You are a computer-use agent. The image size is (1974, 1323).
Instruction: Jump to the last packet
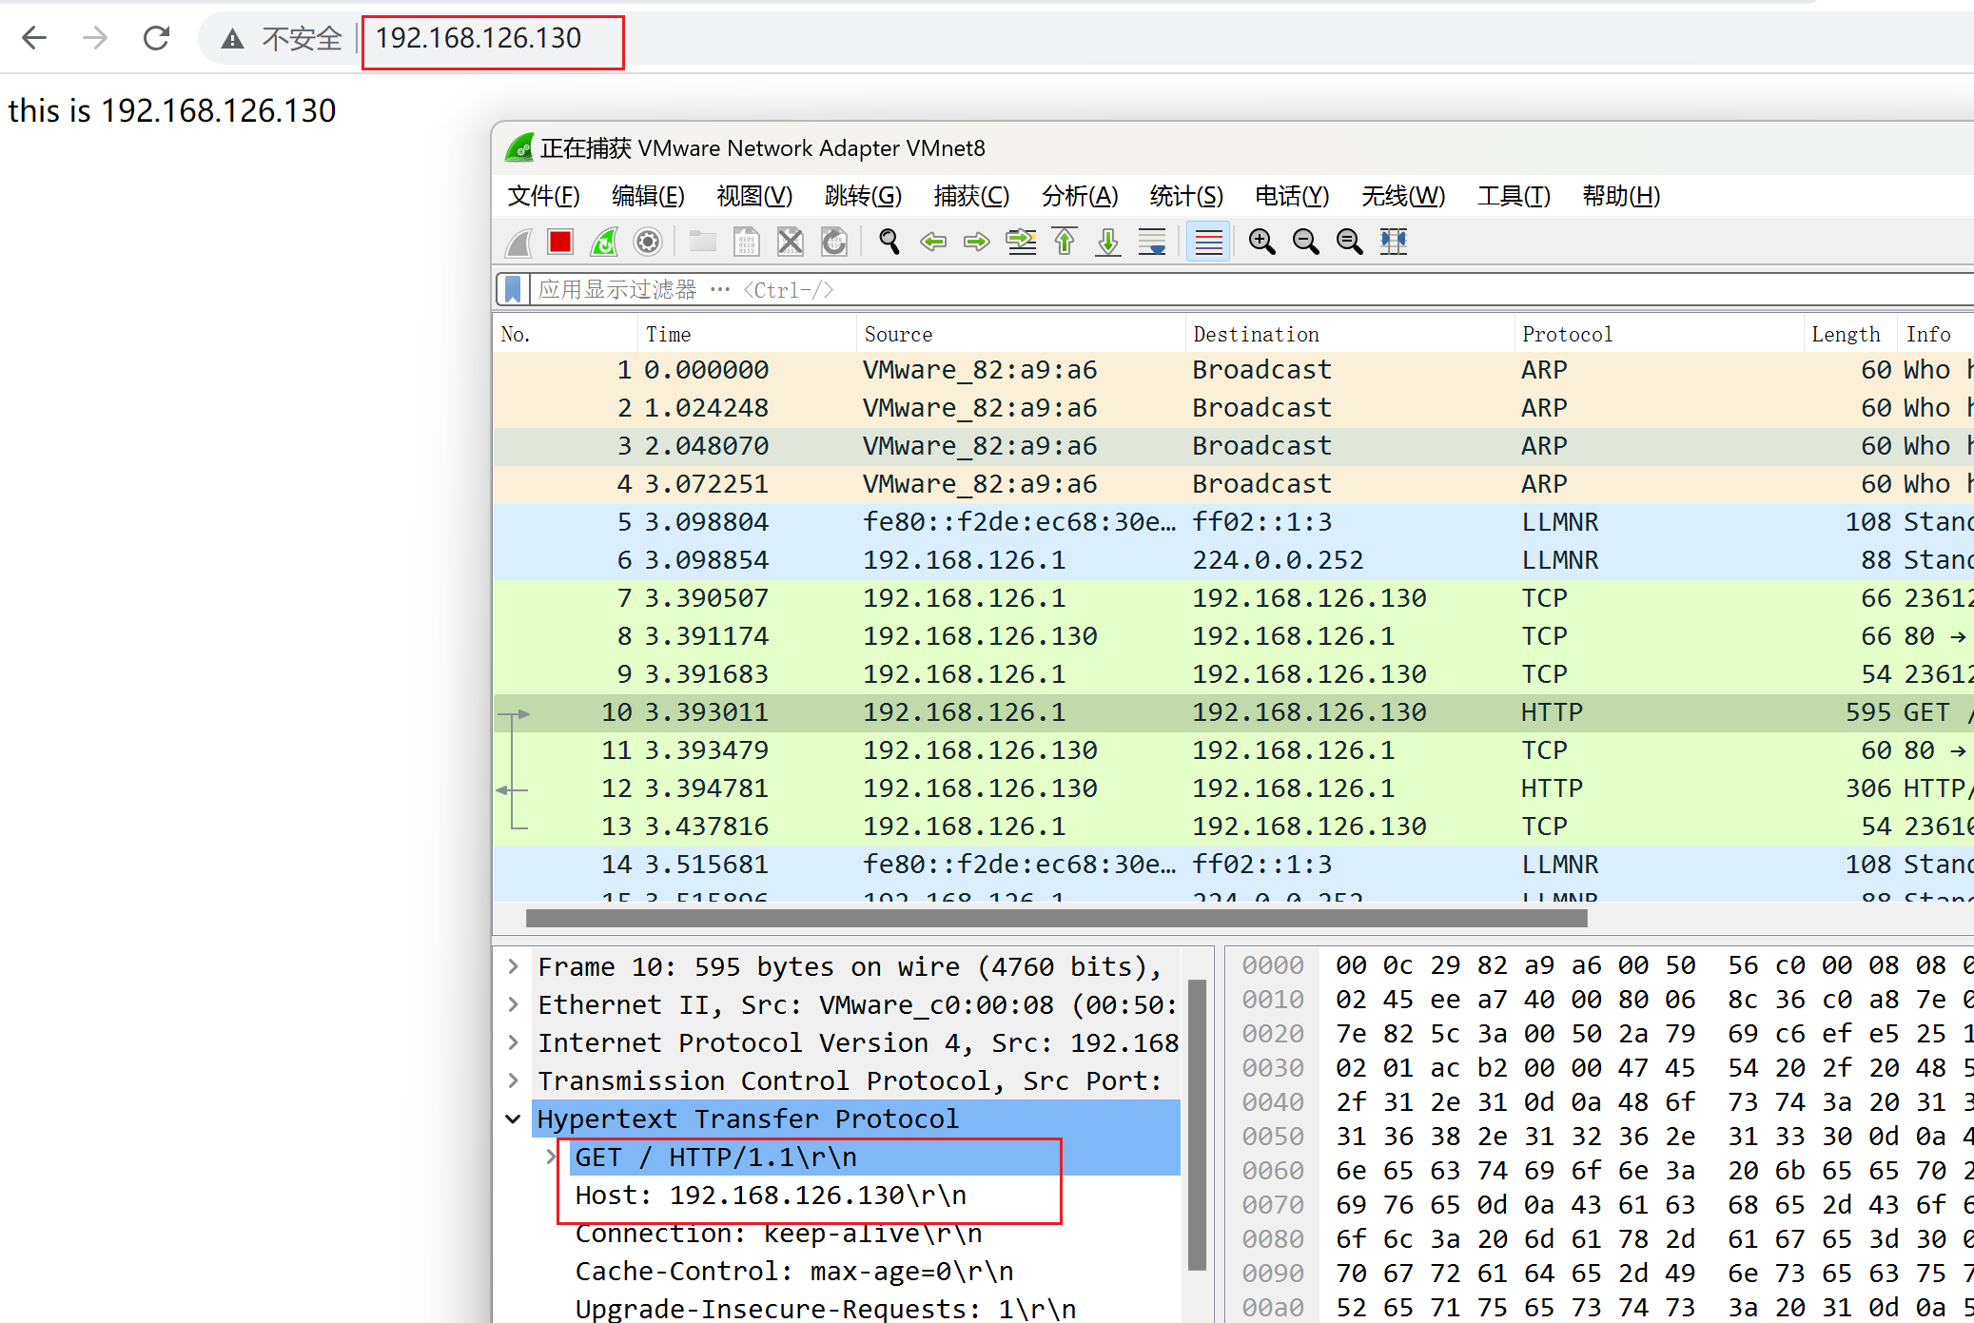1108,243
